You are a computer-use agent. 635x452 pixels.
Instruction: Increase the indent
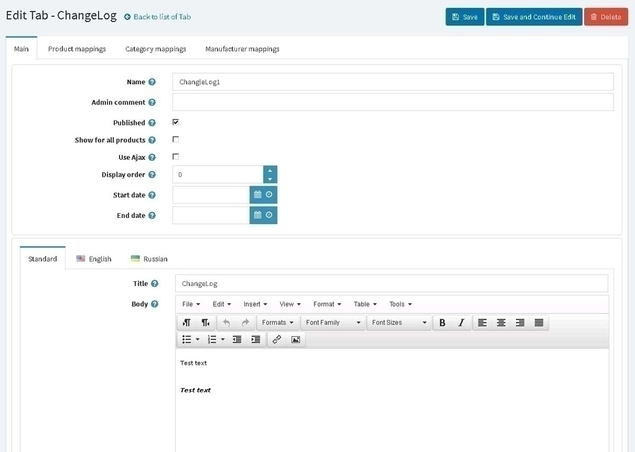[256, 339]
